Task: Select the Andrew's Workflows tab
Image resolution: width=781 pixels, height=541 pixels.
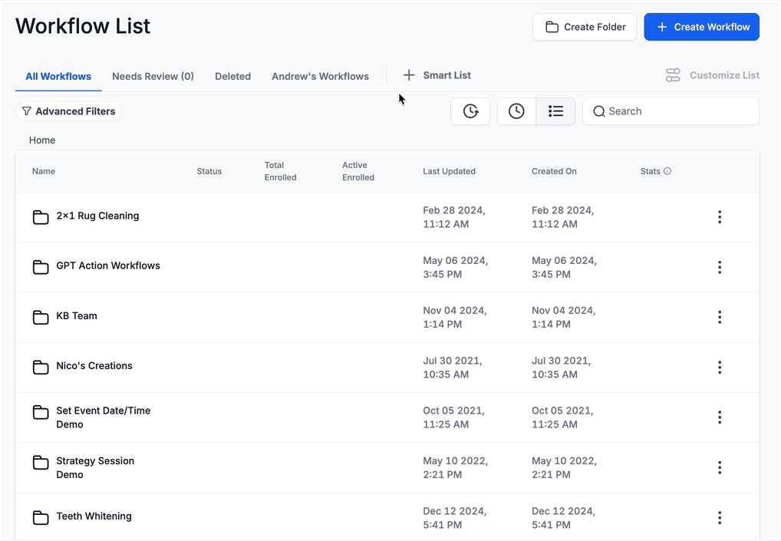Action: (x=320, y=76)
